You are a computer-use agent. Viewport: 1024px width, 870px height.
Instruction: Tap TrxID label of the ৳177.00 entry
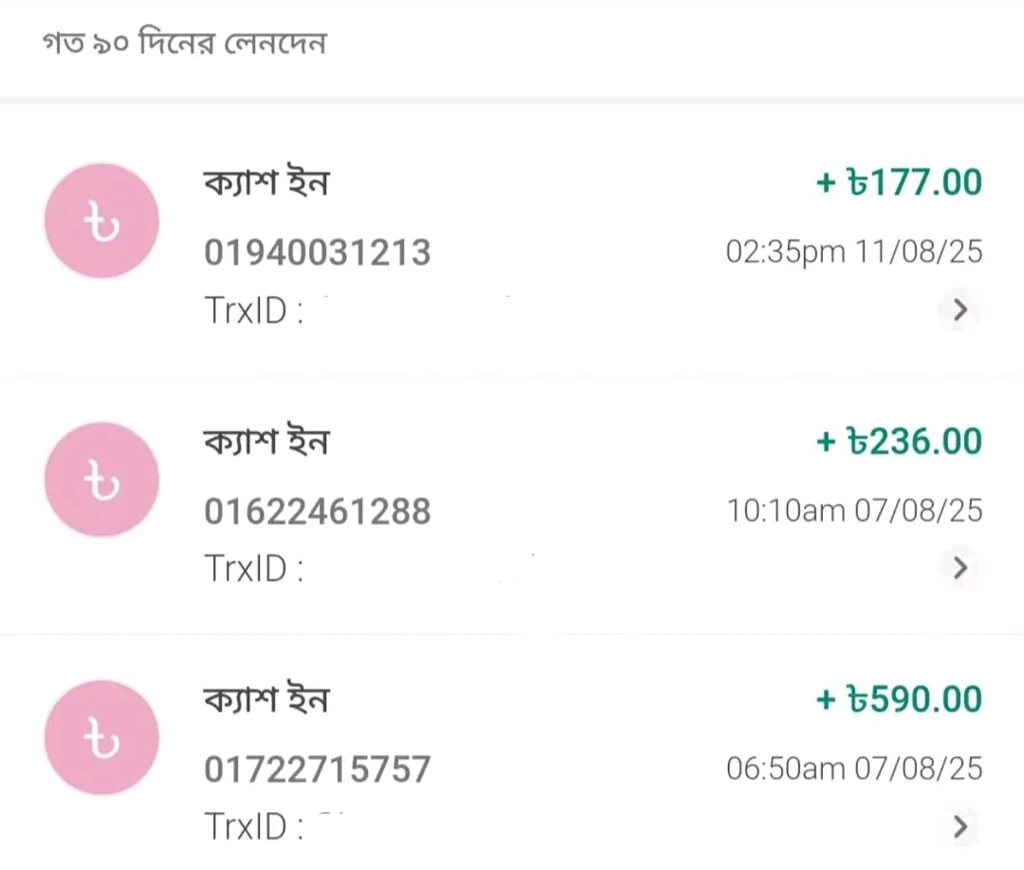tap(253, 310)
